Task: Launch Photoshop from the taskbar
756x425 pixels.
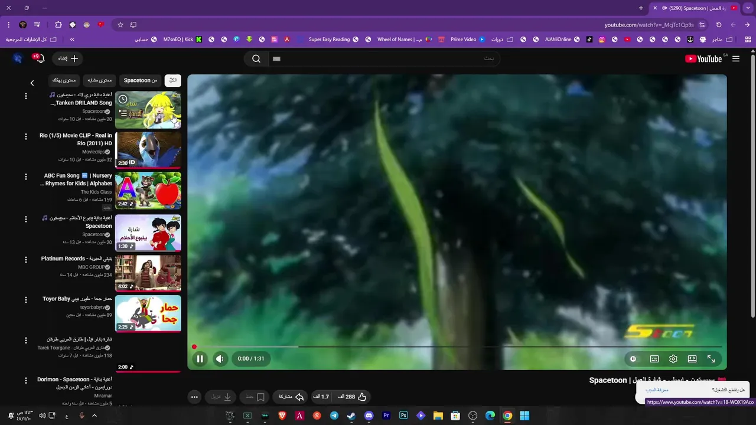Action: (x=403, y=416)
